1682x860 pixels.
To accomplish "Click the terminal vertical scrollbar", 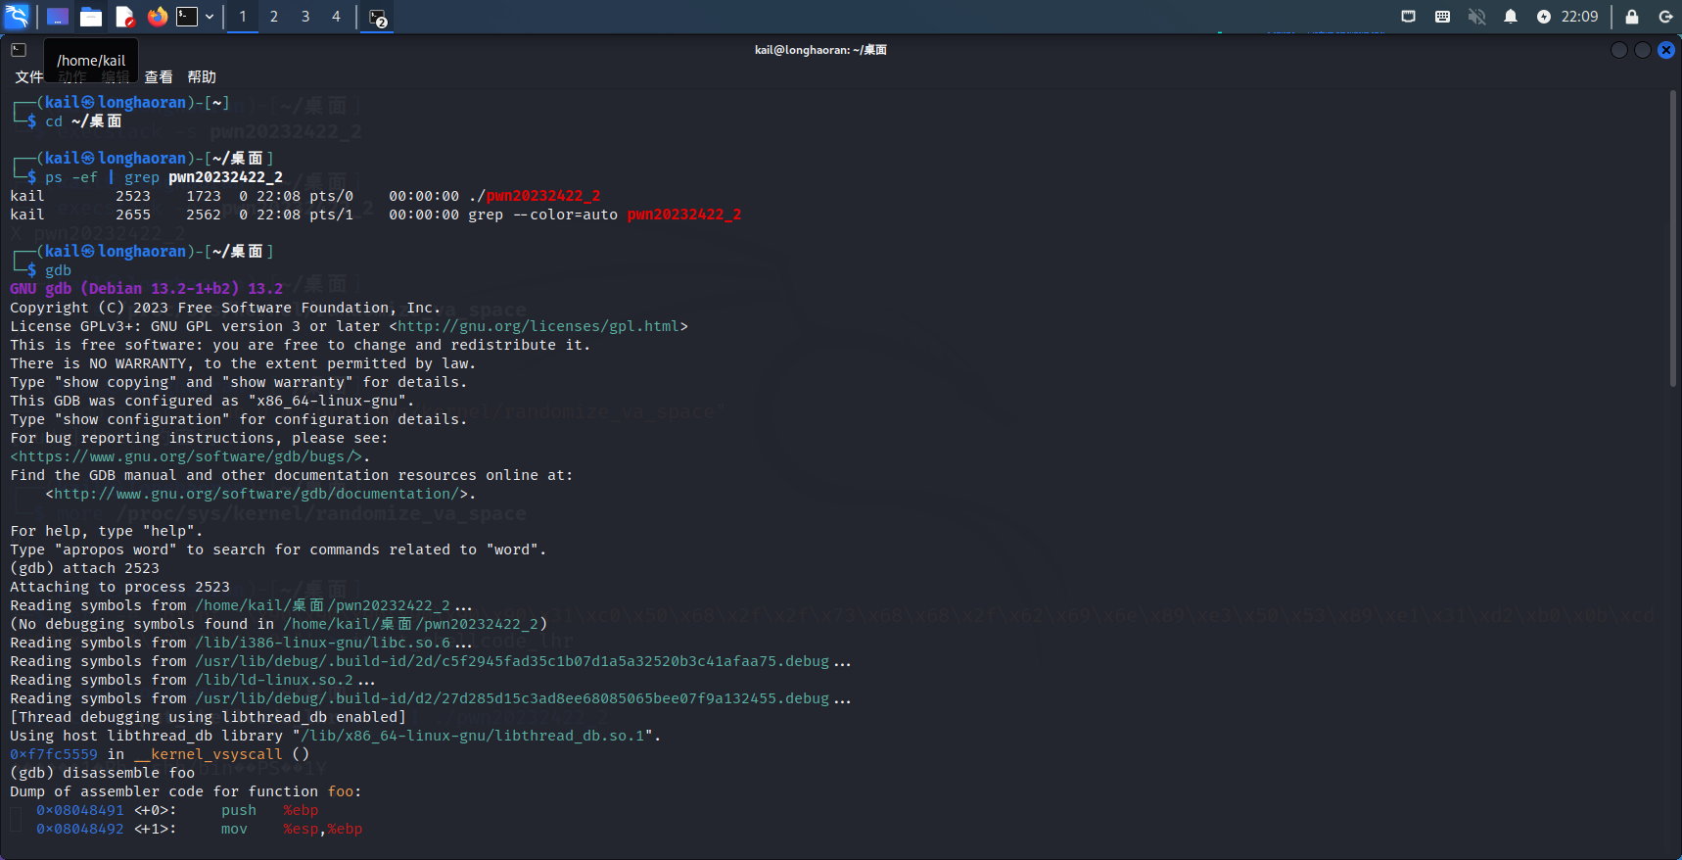I will tap(1674, 238).
